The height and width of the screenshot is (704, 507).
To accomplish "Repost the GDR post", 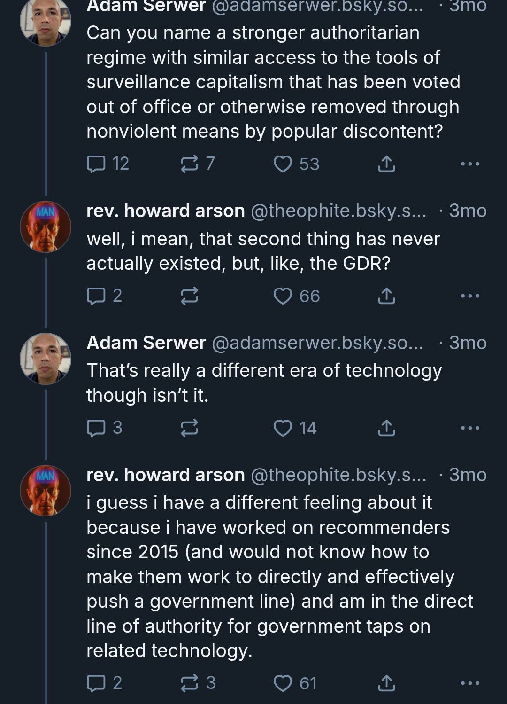I will click(x=190, y=296).
